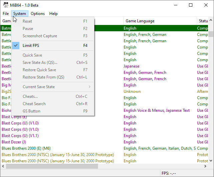
Task: Open the File menu
Action: [6, 14]
